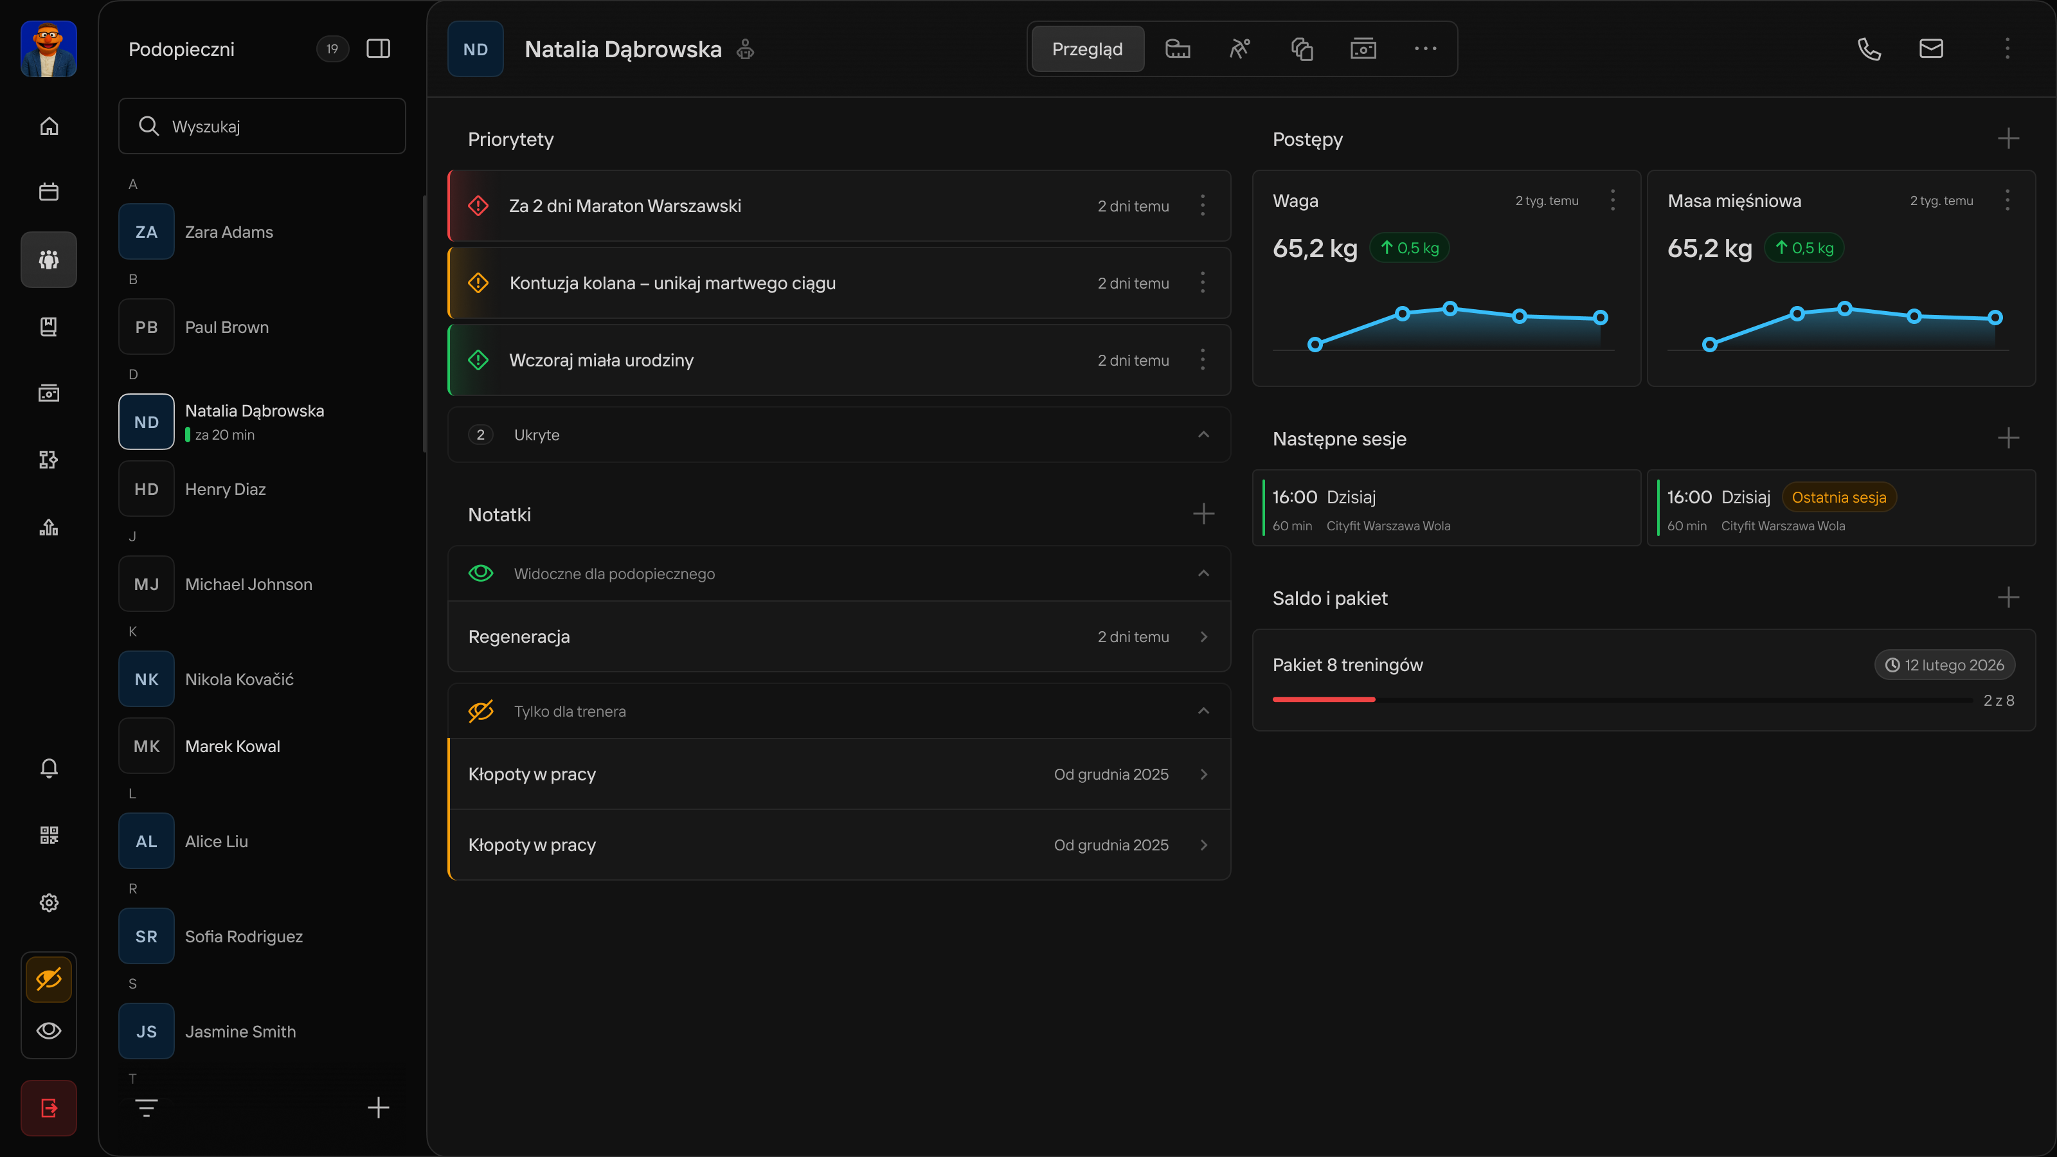The width and height of the screenshot is (2057, 1157).
Task: Toggle sidebar panel layout icon
Action: [x=379, y=49]
